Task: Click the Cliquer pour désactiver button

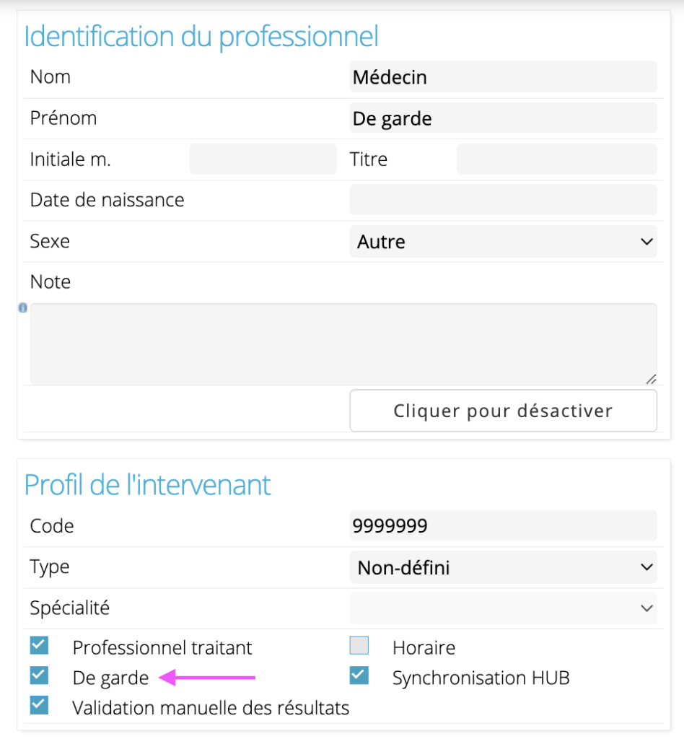Action: pos(503,411)
